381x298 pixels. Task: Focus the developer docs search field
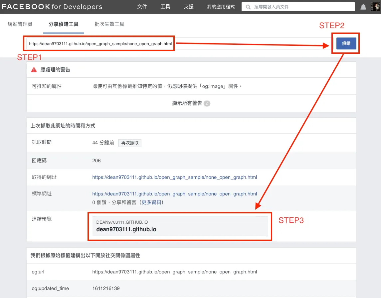point(298,7)
